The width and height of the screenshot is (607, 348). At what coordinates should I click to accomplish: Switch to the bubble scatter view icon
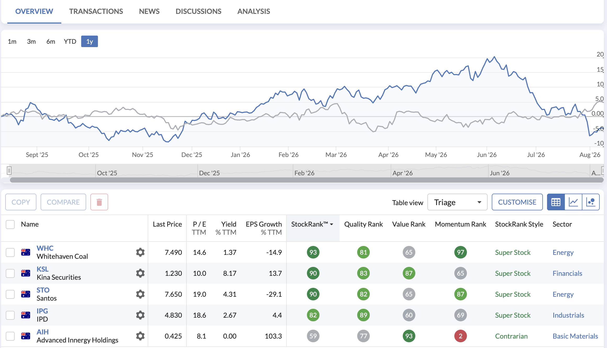(x=591, y=202)
